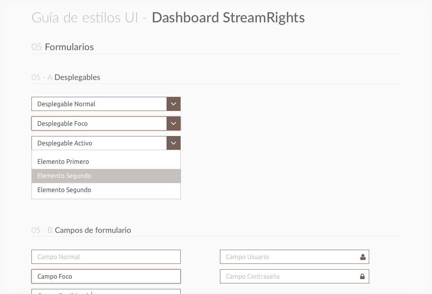Click the padlock icon in Campo Contraseña
Image resolution: width=432 pixels, height=294 pixels.
[362, 276]
